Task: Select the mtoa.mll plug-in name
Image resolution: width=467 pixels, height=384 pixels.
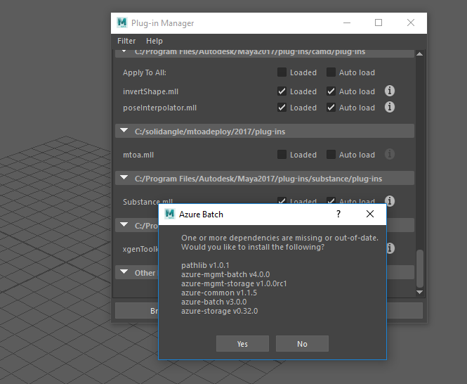Action: coord(138,155)
